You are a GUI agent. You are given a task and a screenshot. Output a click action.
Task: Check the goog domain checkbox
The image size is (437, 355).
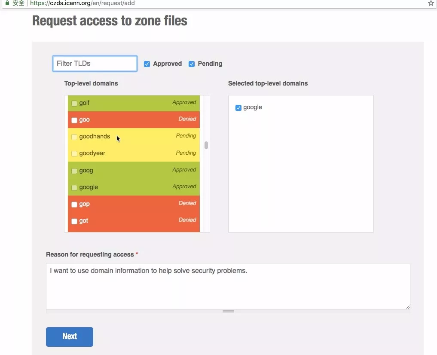pyautogui.click(x=74, y=171)
